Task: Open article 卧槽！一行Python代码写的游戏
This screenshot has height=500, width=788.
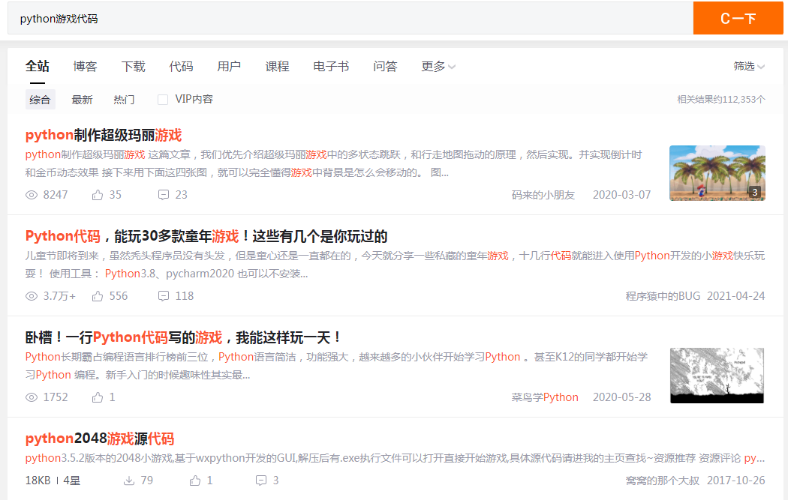Action: (x=183, y=337)
